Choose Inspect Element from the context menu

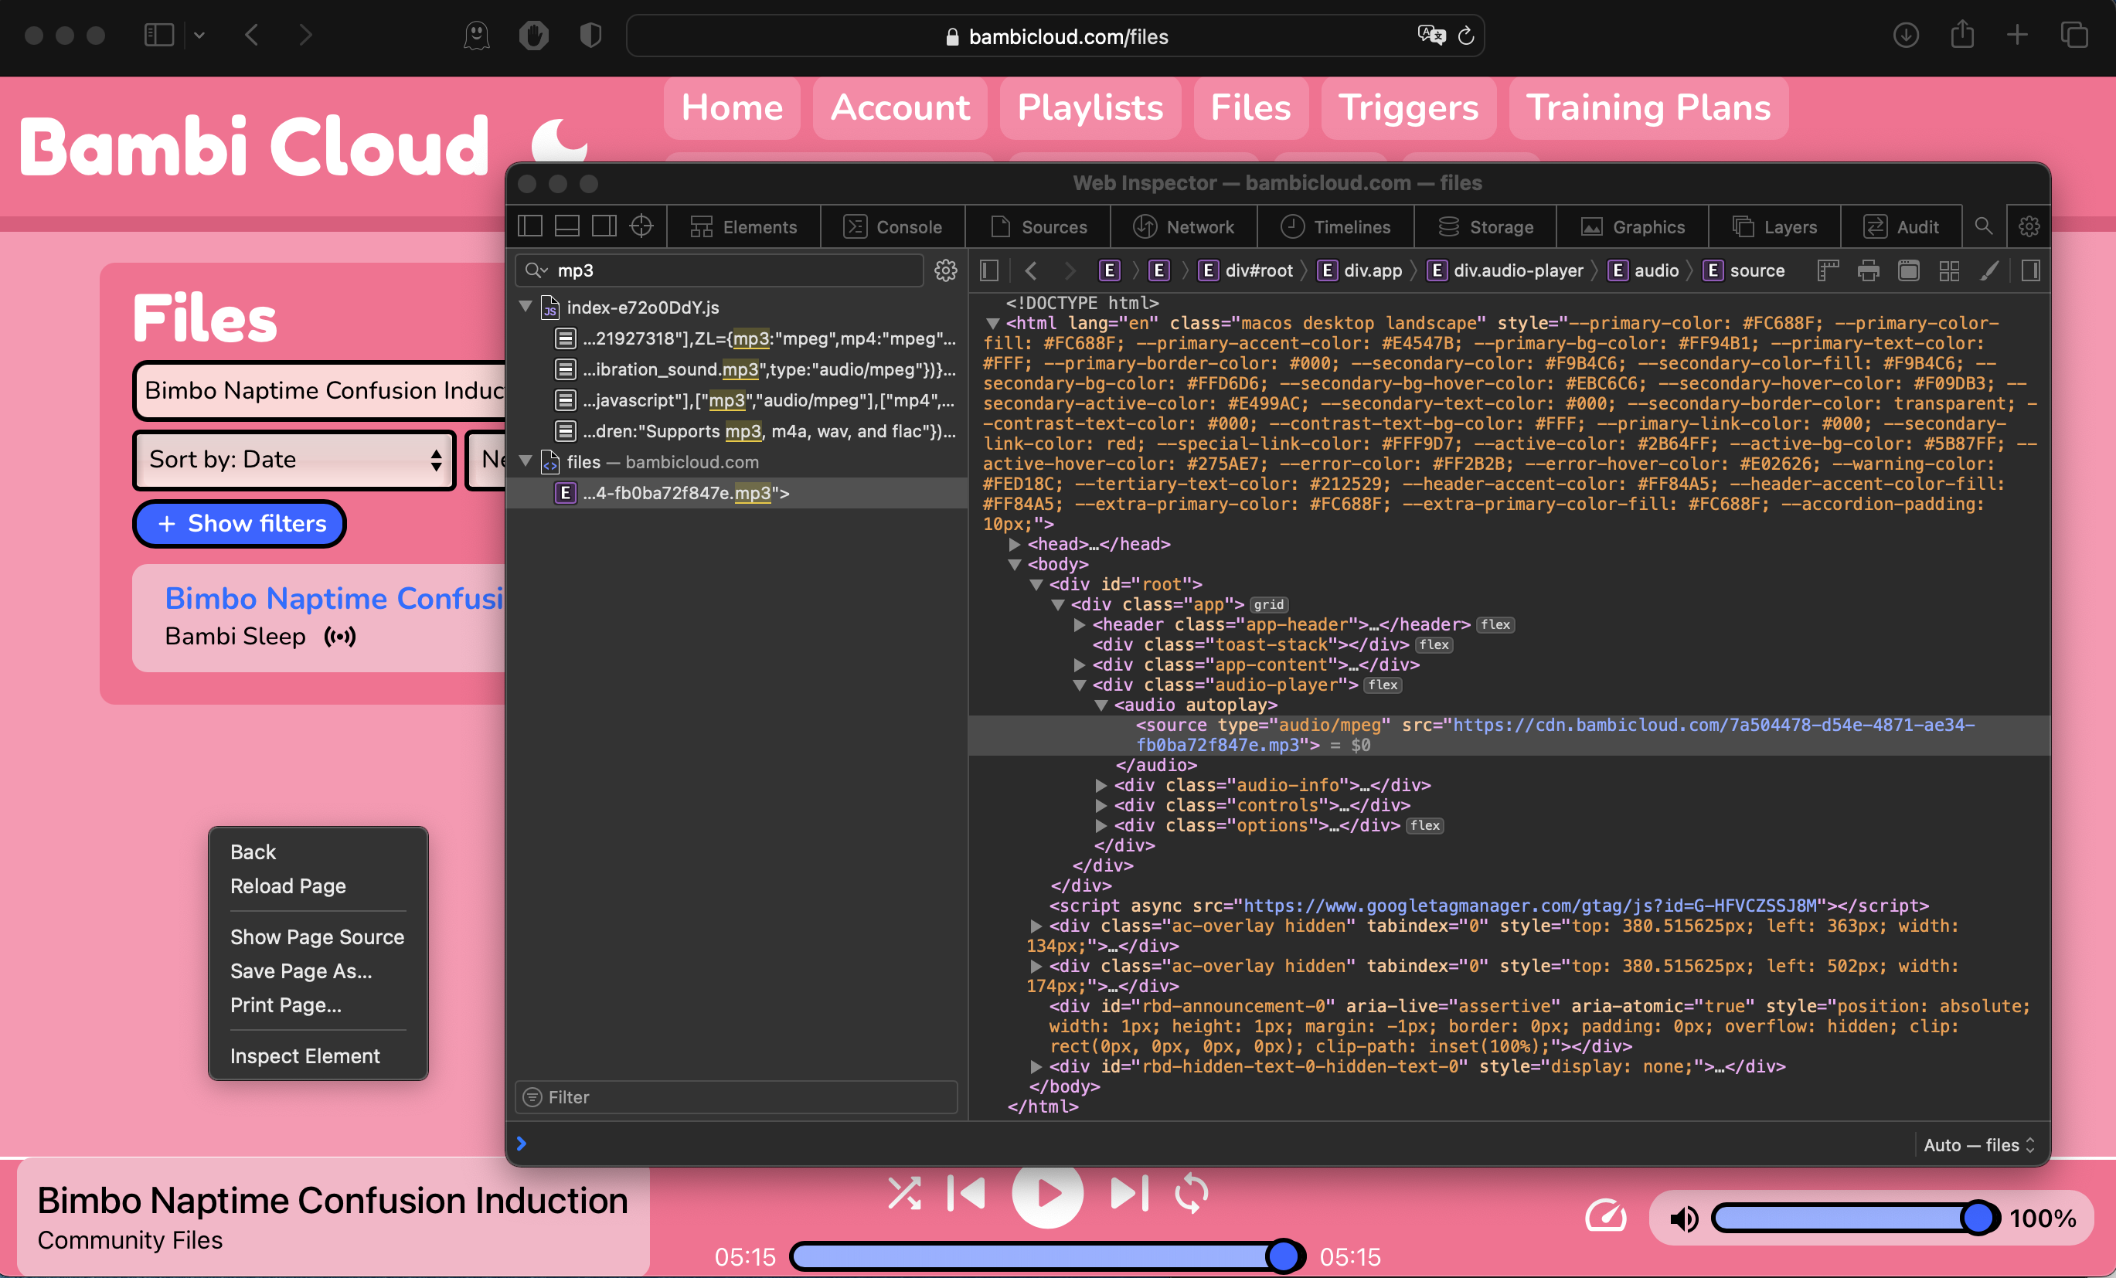tap(304, 1055)
